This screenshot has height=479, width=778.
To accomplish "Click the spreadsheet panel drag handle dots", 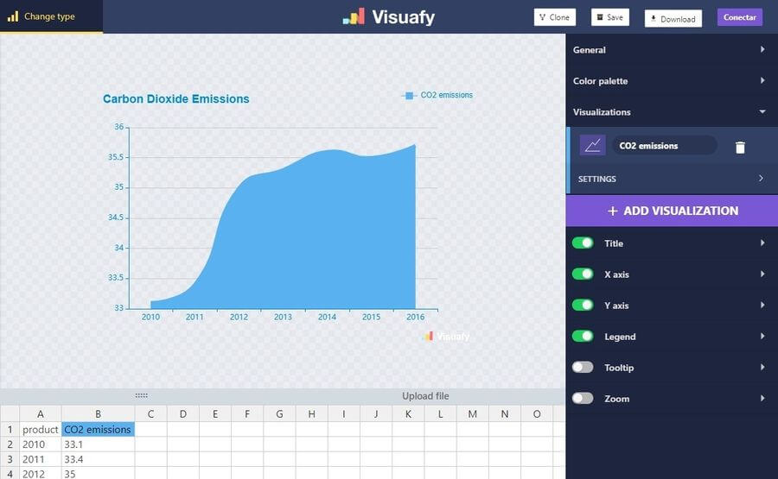I will (142, 395).
